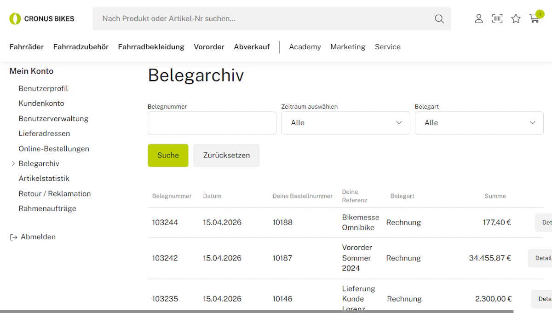Viewport: 552px width, 313px height.
Task: Open Details for invoice 103242
Action: [540, 258]
